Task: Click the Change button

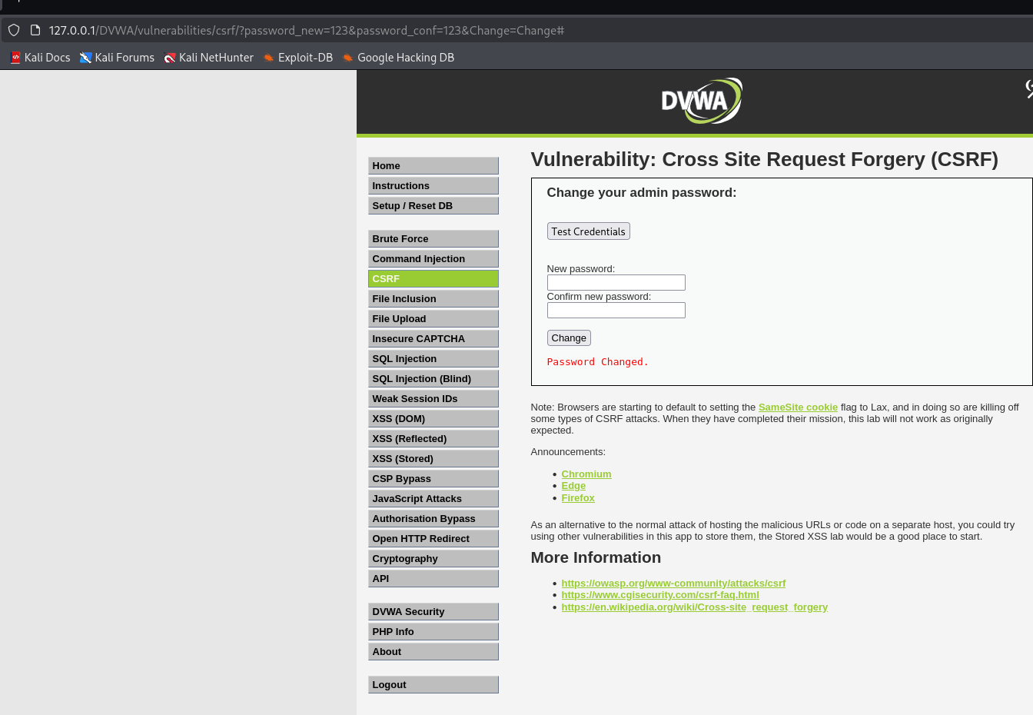Action: [569, 338]
